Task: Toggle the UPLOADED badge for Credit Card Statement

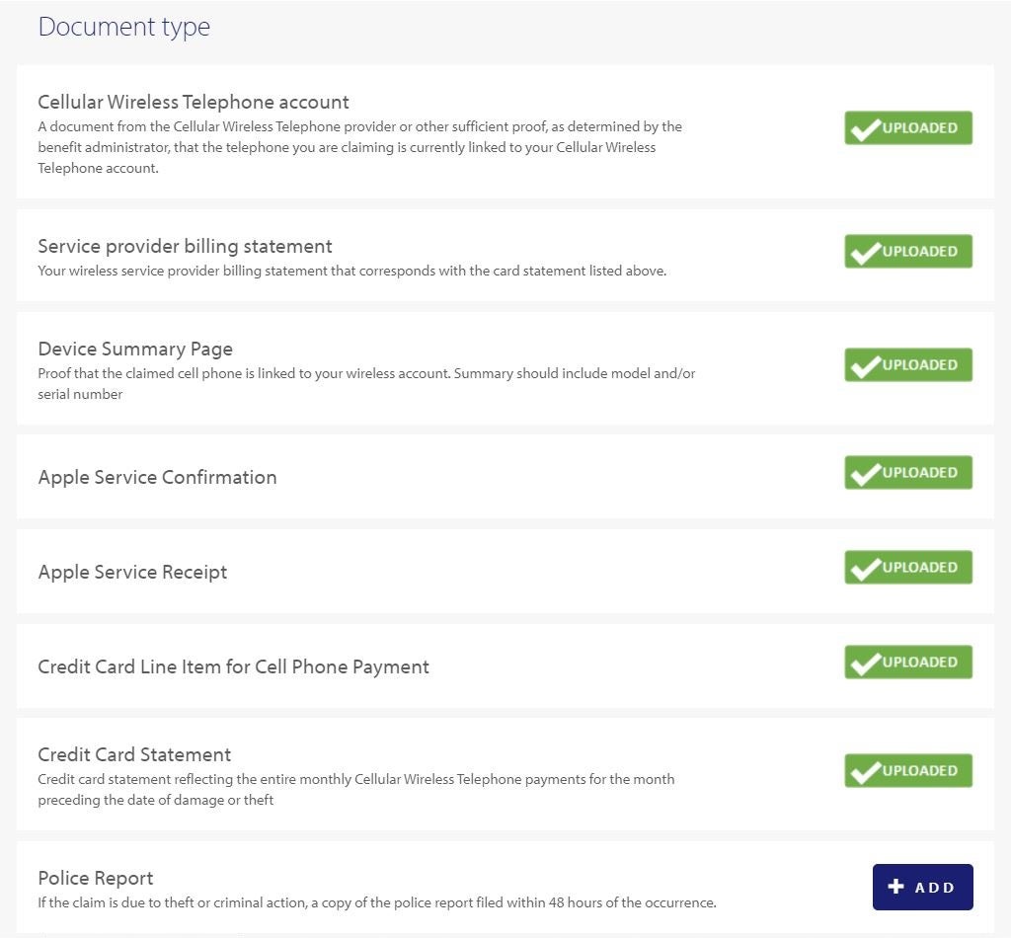Action: [x=908, y=770]
